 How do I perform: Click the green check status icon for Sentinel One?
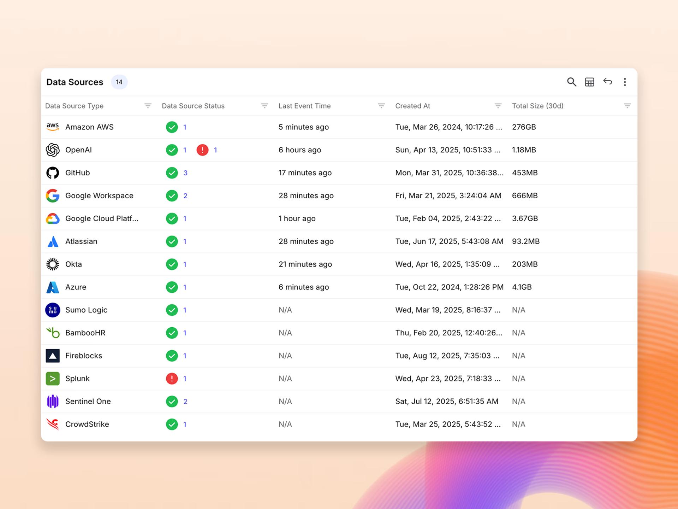(x=172, y=402)
